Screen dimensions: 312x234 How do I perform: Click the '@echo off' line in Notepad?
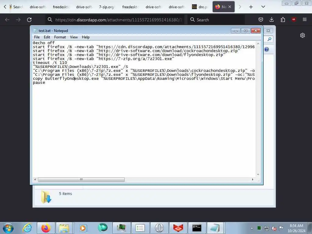(44, 43)
